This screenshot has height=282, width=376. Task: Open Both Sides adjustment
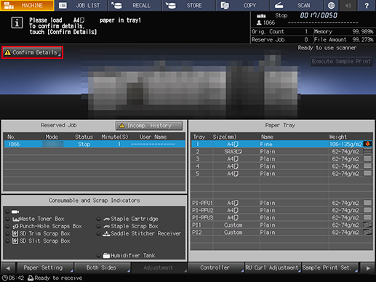tap(103, 267)
